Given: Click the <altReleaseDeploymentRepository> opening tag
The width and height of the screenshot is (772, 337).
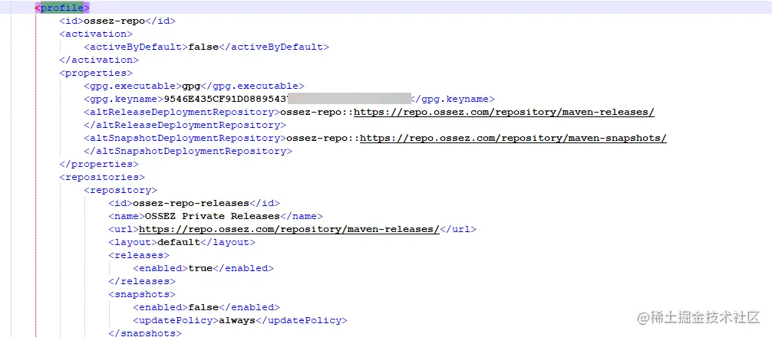Looking at the screenshot, I should (x=182, y=112).
